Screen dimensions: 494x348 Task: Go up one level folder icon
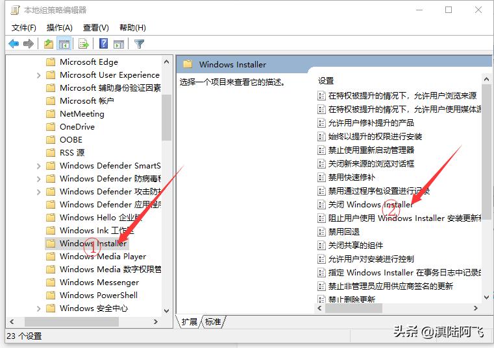coord(49,43)
